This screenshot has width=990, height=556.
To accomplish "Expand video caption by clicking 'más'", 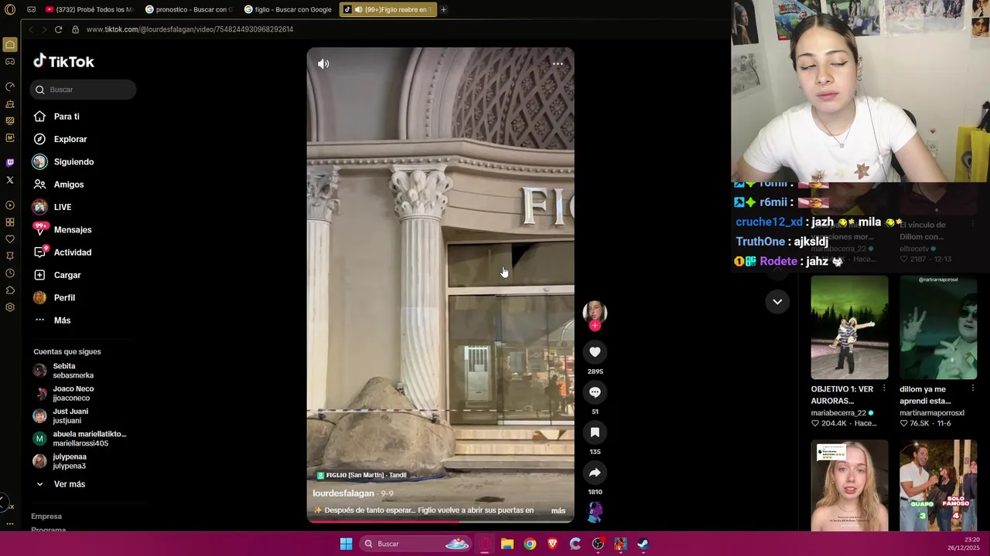I will (558, 510).
